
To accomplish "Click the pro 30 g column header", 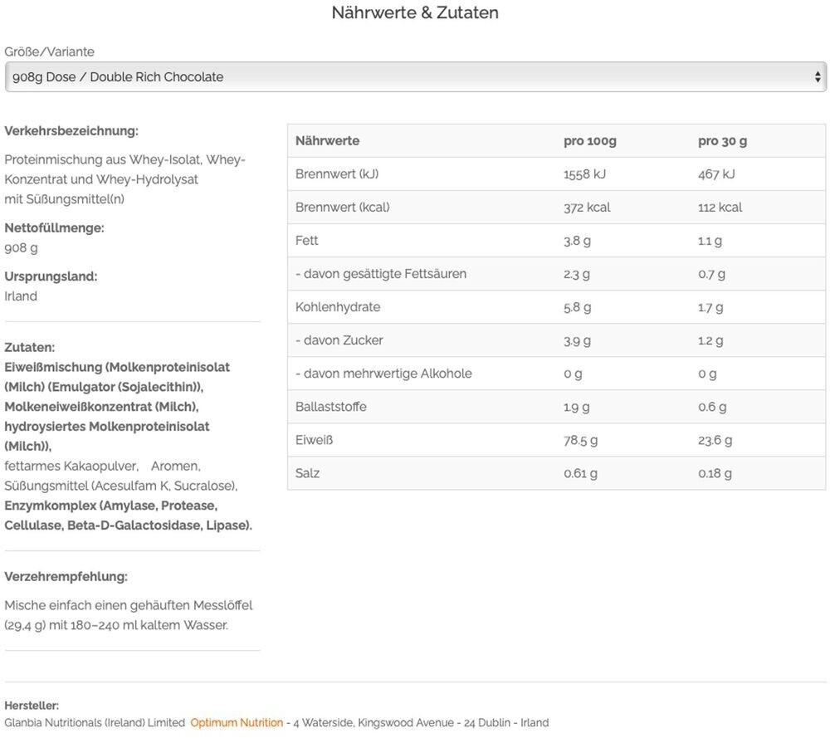I will pyautogui.click(x=722, y=141).
